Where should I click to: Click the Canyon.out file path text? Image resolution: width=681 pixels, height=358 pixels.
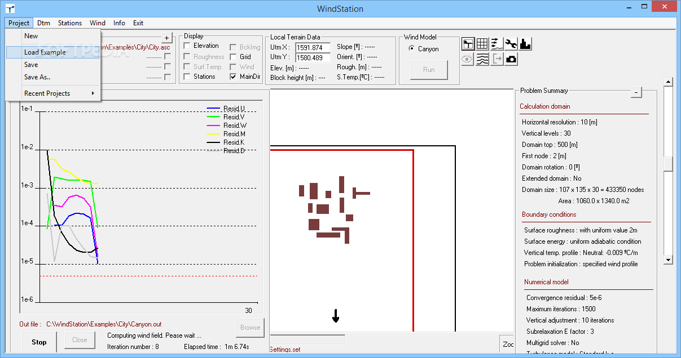104,324
